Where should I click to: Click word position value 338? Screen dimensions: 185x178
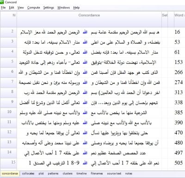coord(179,102)
